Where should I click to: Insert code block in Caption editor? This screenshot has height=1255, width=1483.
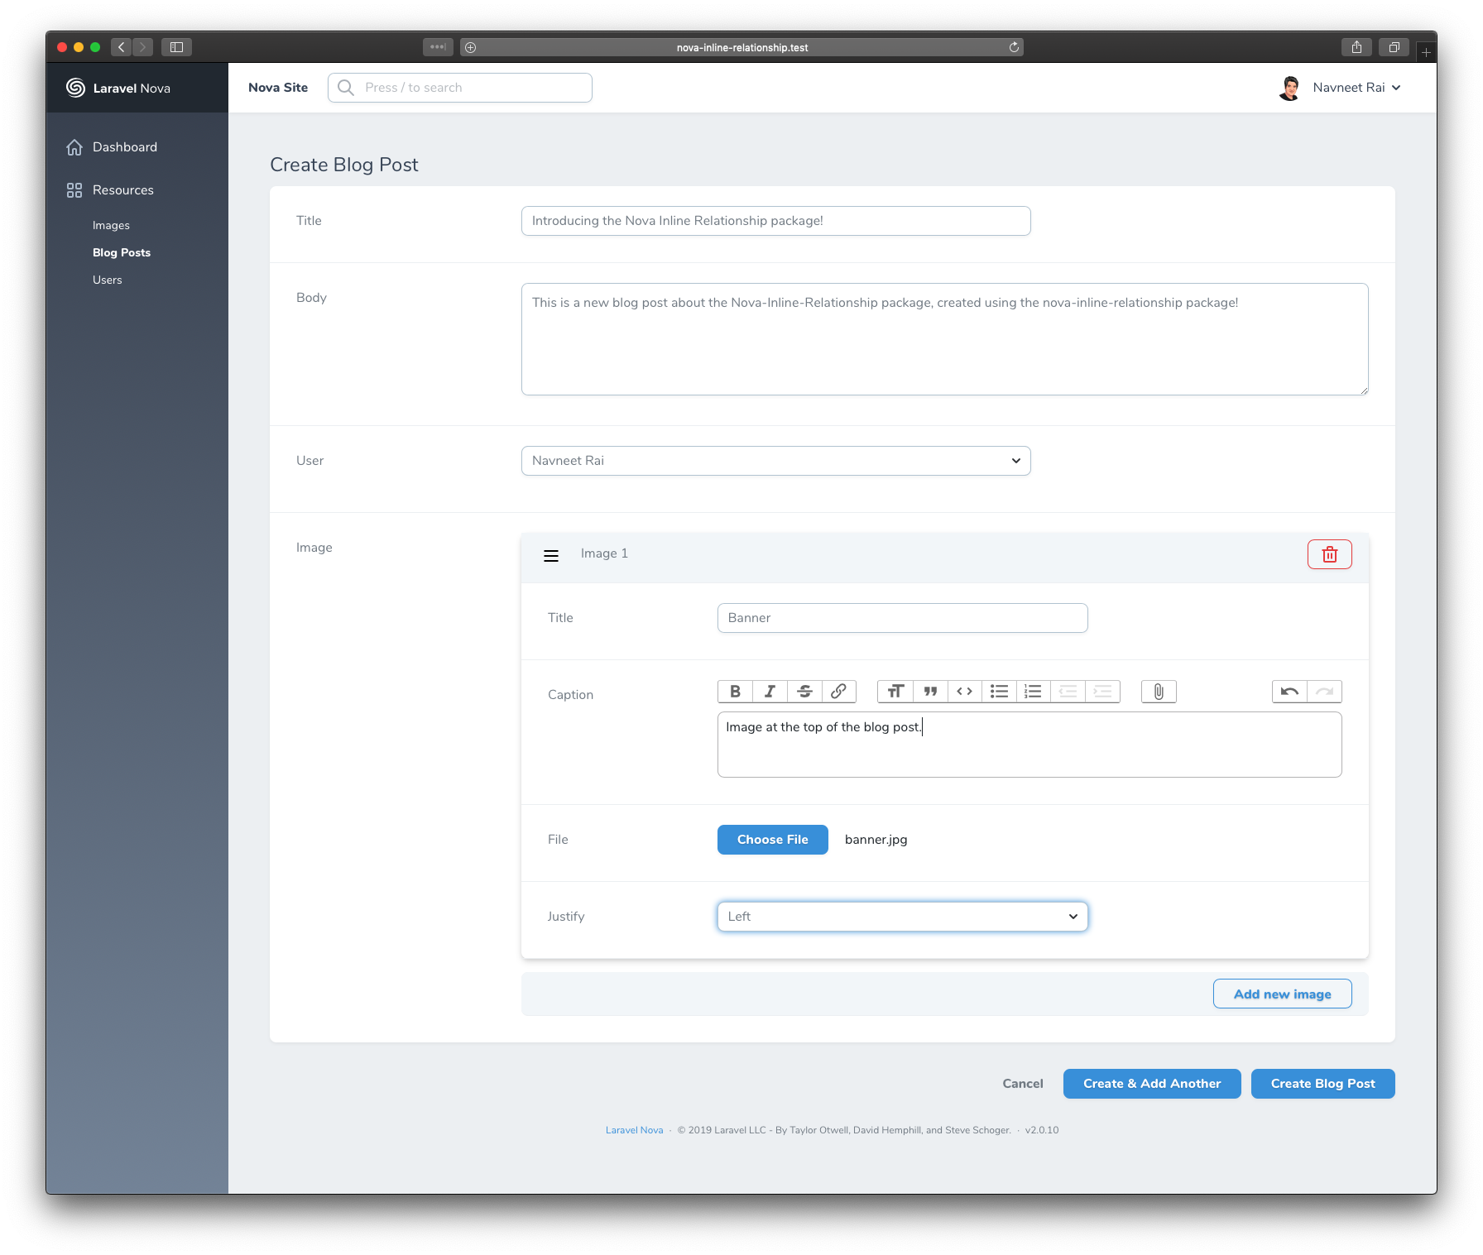point(964,692)
